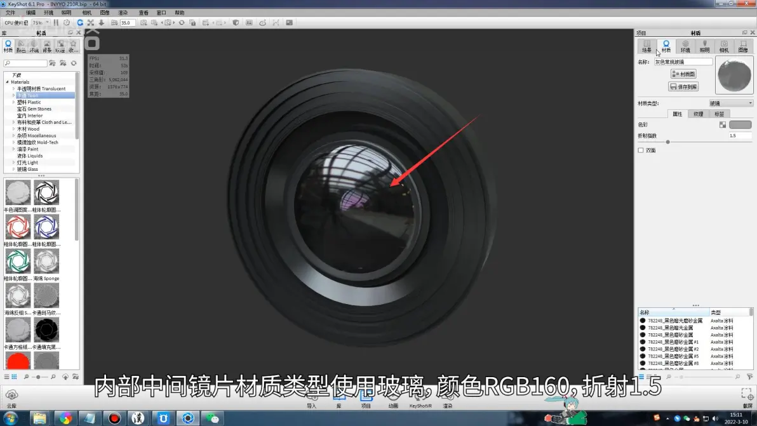This screenshot has width=757, height=426.
Task: Click the refraction index slider handle
Action: click(x=667, y=142)
